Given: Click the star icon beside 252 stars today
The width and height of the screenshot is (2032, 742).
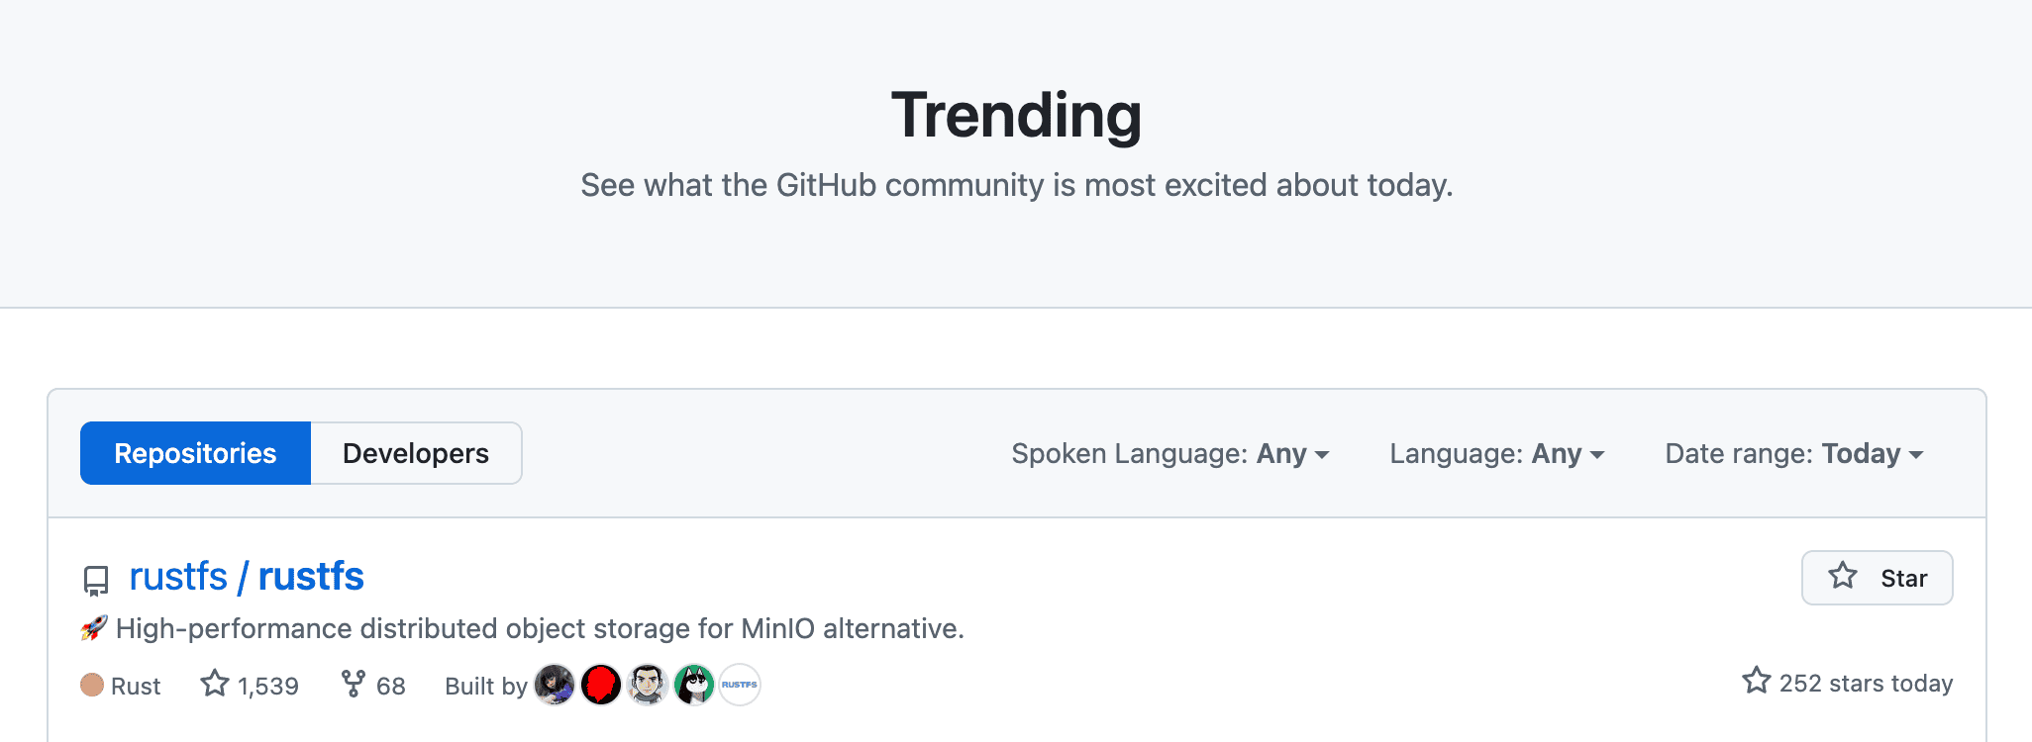Looking at the screenshot, I should 1756,681.
